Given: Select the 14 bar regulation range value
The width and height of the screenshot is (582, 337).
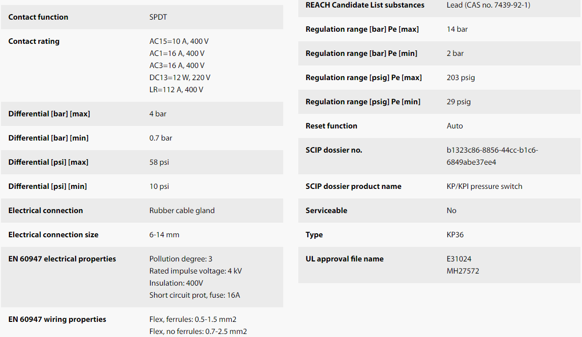Looking at the screenshot, I should coord(458,29).
